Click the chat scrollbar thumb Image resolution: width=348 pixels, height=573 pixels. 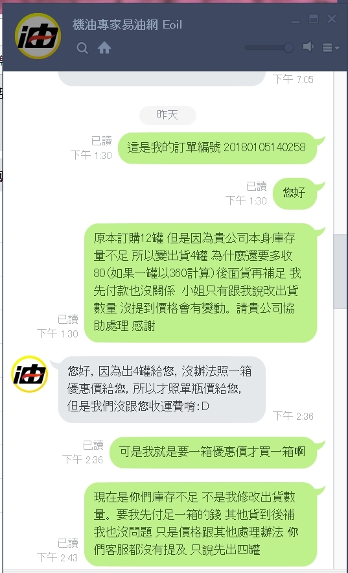click(x=340, y=271)
